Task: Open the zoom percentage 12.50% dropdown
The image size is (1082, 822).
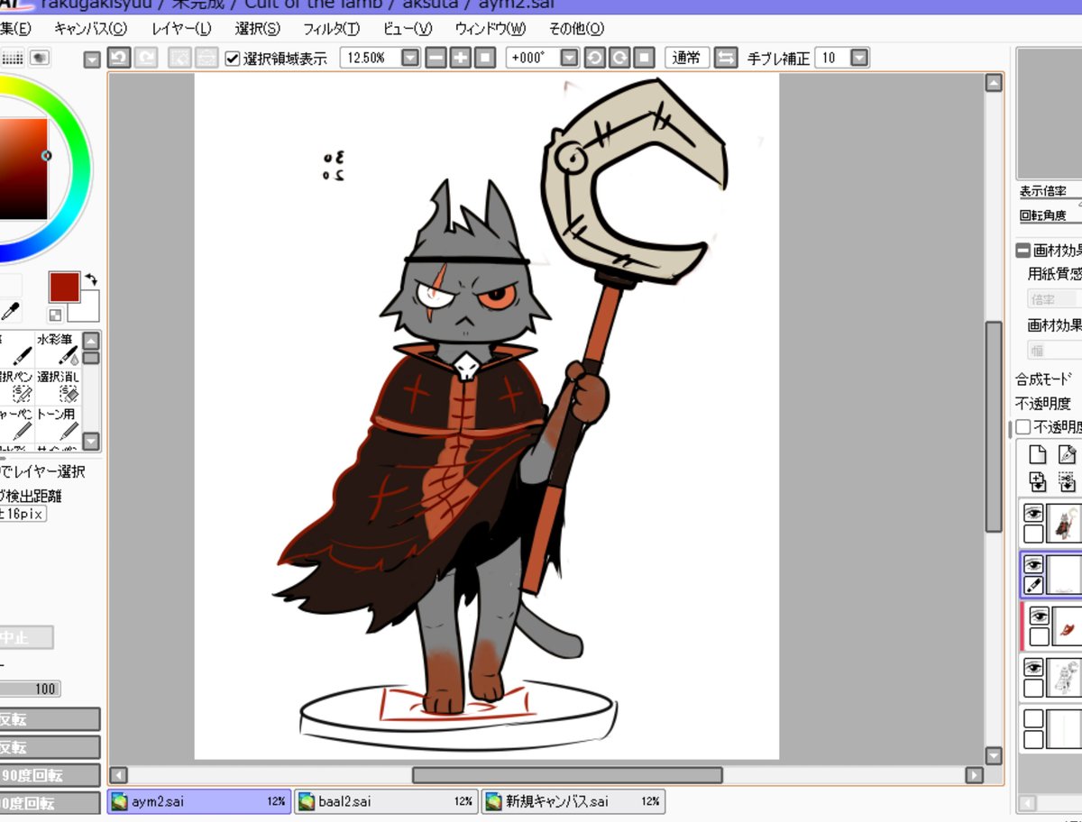Action: pyautogui.click(x=410, y=58)
